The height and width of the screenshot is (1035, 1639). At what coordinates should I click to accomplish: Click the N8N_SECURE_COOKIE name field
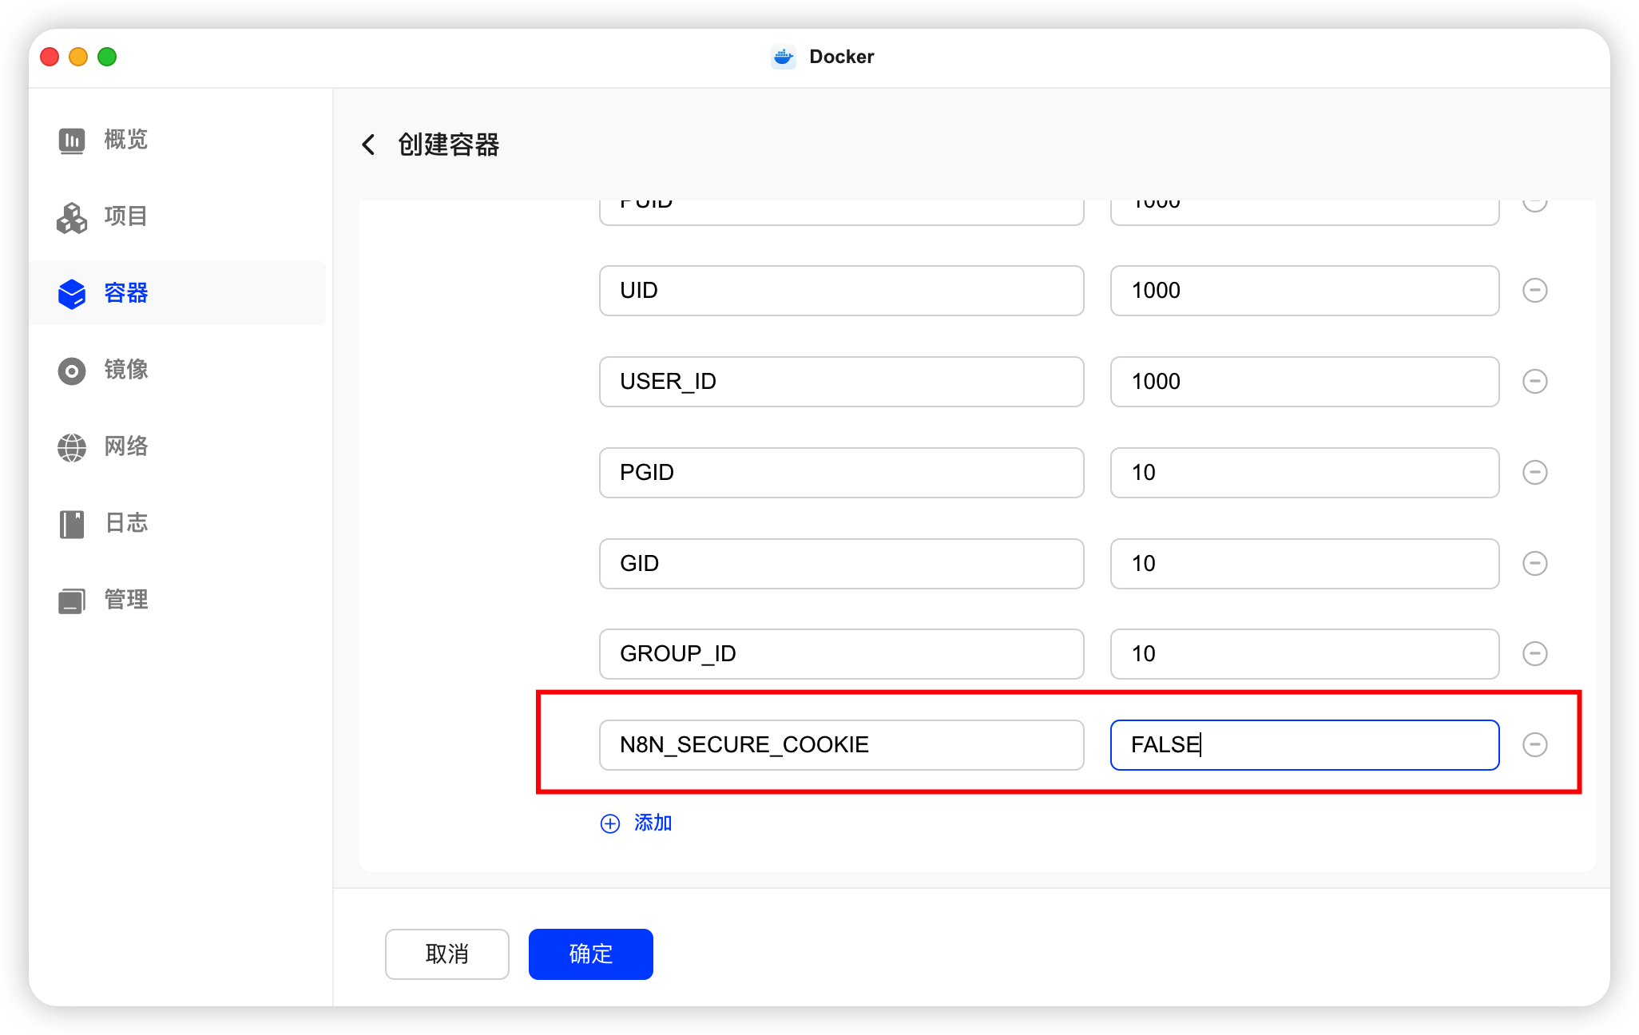pyautogui.click(x=840, y=745)
